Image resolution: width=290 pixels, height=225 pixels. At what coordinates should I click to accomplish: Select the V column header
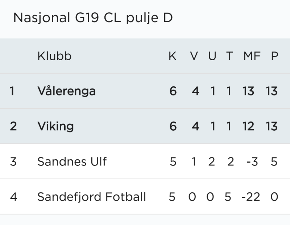pos(194,56)
